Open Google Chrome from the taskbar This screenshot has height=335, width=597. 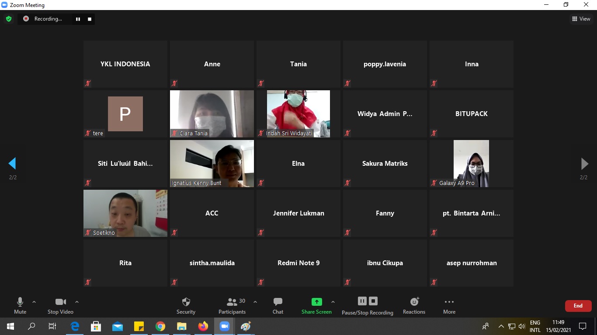click(160, 326)
